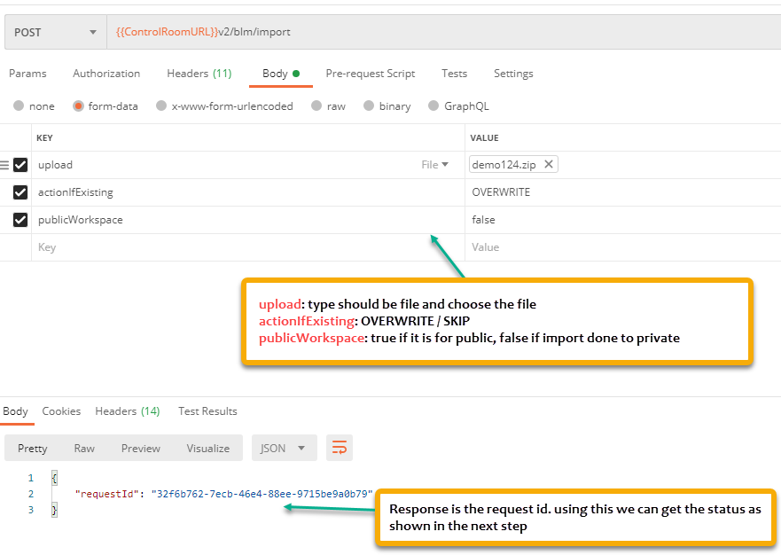Switch to the Authorization tab

tap(106, 74)
